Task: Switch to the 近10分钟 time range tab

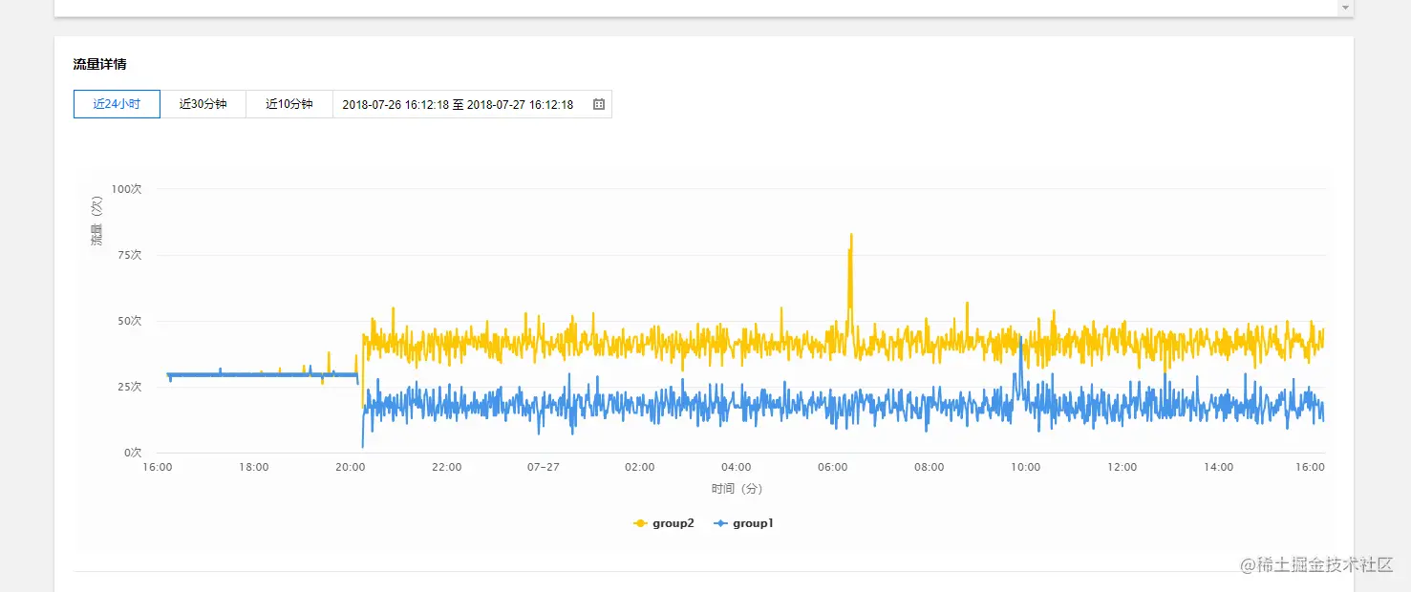Action: (x=289, y=104)
